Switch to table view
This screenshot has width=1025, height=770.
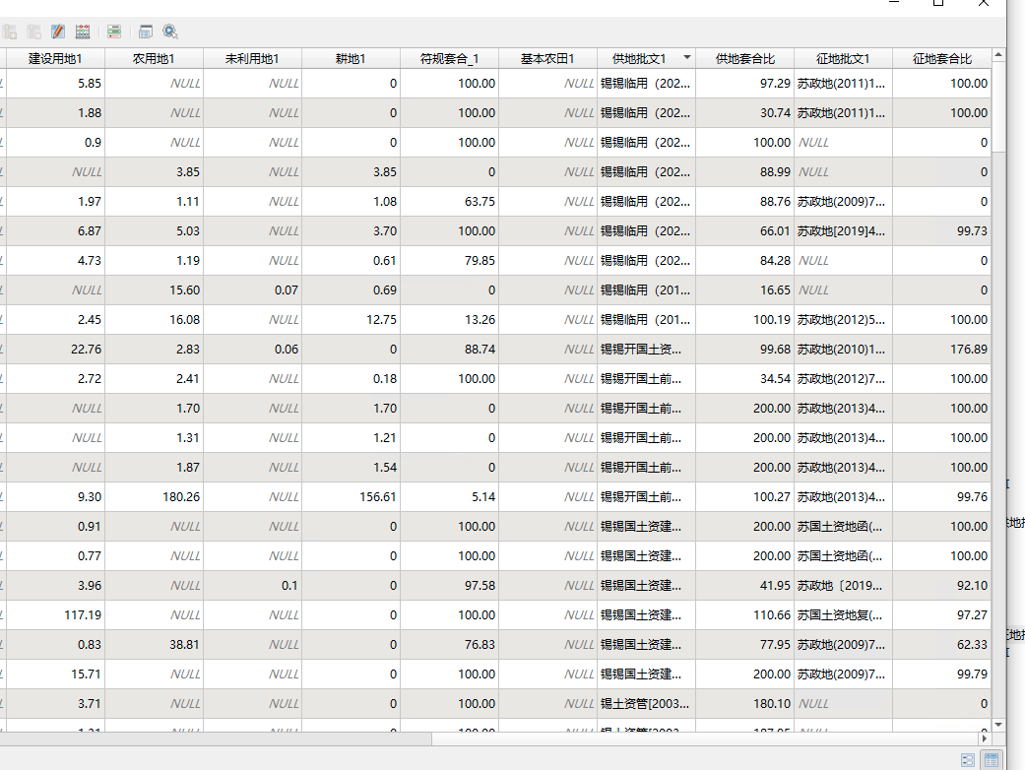tap(992, 760)
